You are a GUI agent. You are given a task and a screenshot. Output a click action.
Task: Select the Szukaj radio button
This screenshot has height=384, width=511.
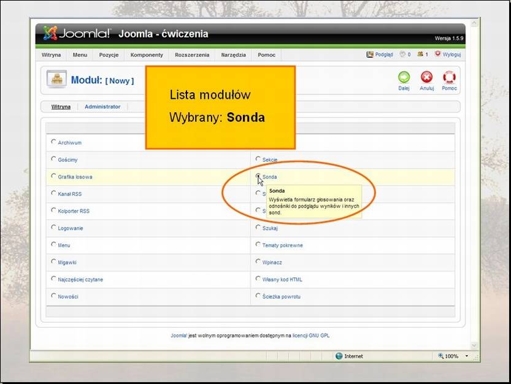[258, 227]
